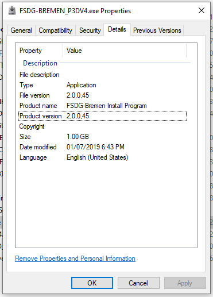The height and width of the screenshot is (297, 213).
Task: Open the Previous Versions tab
Action: [157, 30]
